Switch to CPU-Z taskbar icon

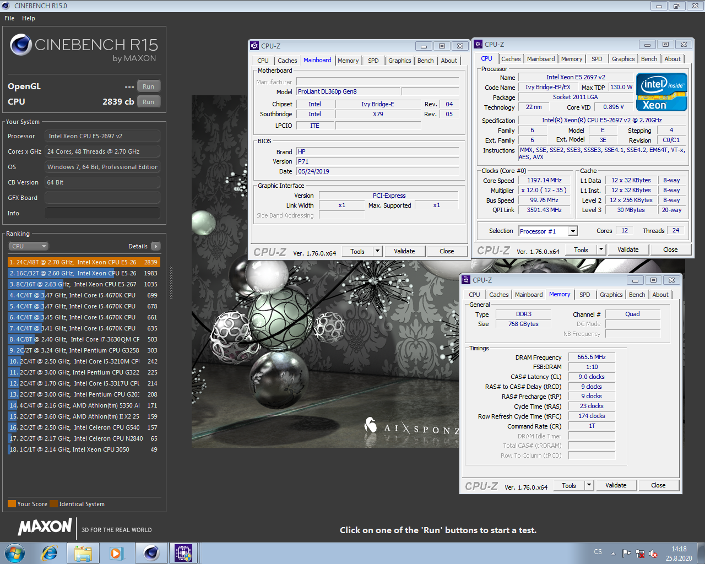pos(183,553)
